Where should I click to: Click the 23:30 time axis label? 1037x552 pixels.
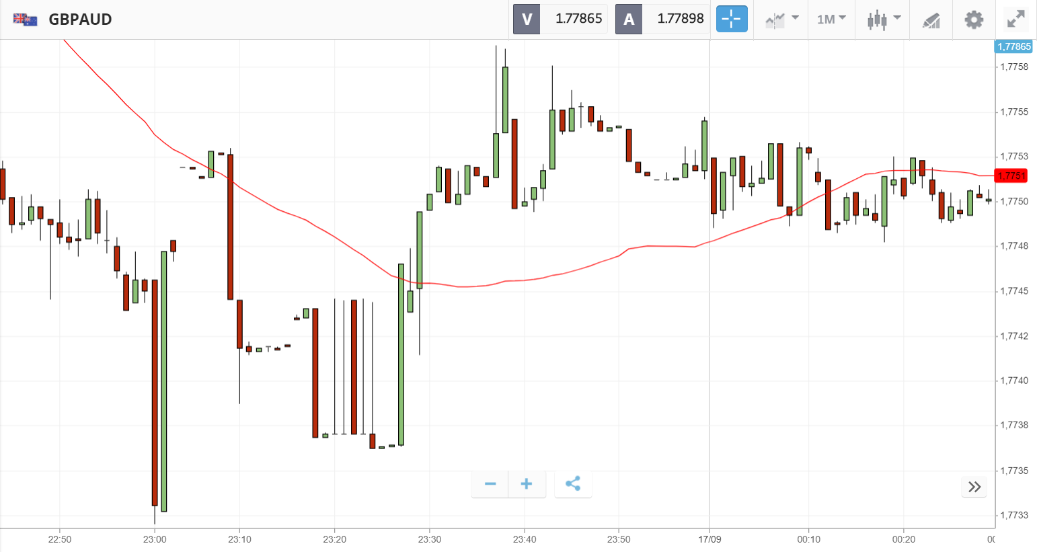430,539
